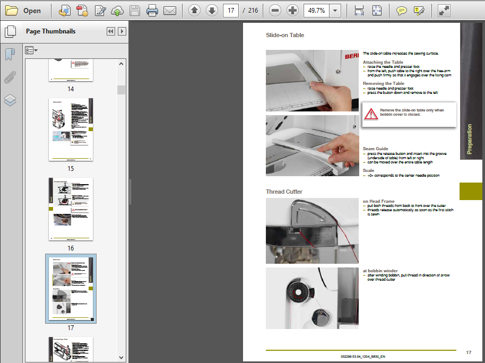Select the page 14 thumbnail

(71, 71)
